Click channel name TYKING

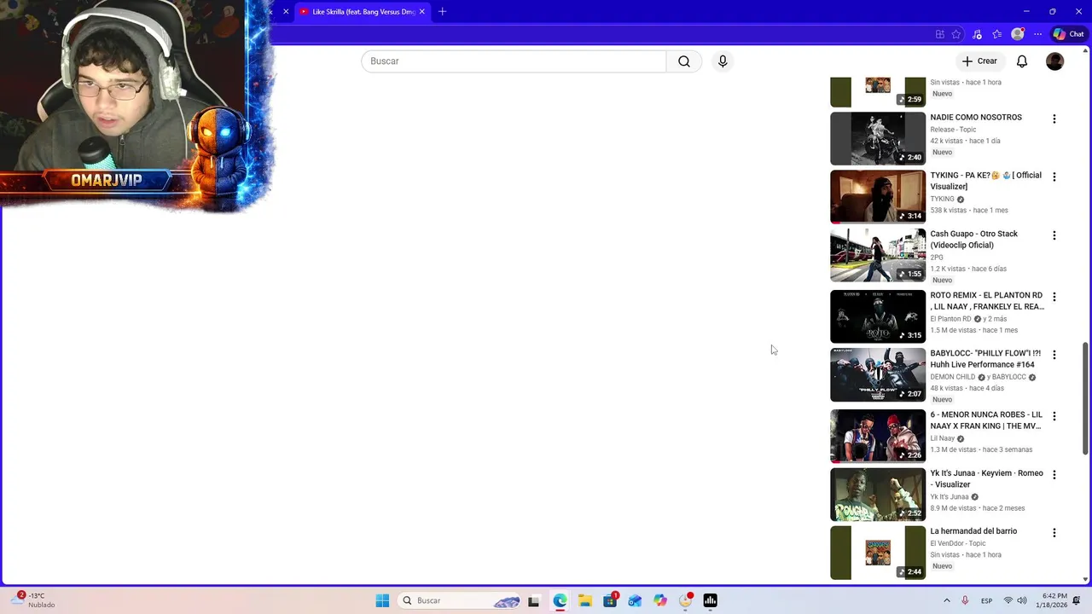(942, 200)
